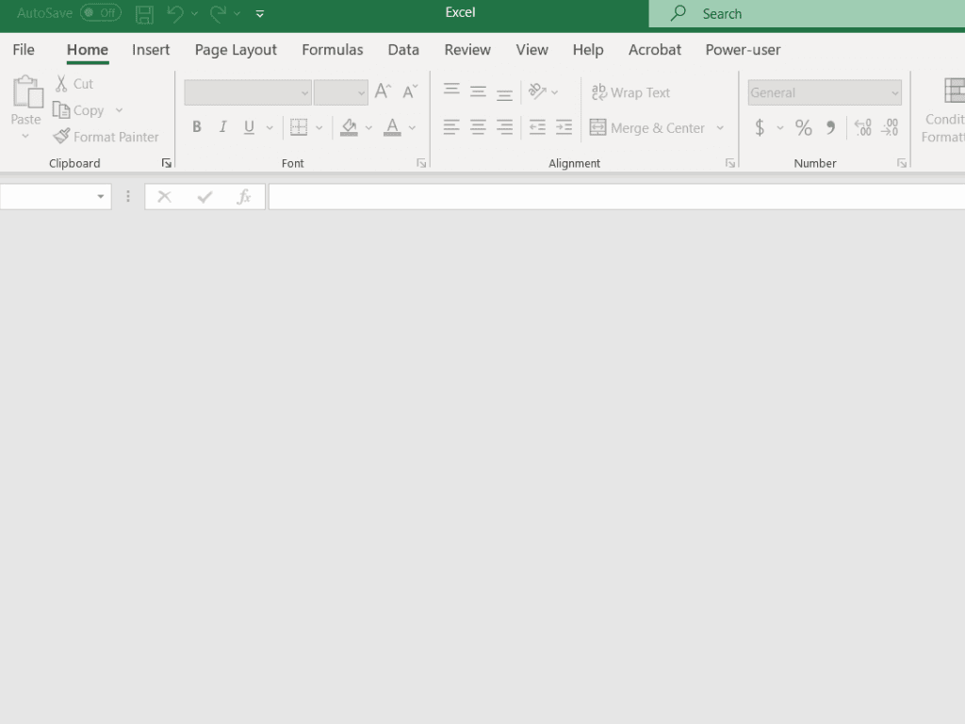Expand the Merge & Center dropdown arrow

720,128
